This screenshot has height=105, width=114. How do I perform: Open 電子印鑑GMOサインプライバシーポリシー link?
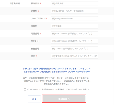(x=71, y=72)
